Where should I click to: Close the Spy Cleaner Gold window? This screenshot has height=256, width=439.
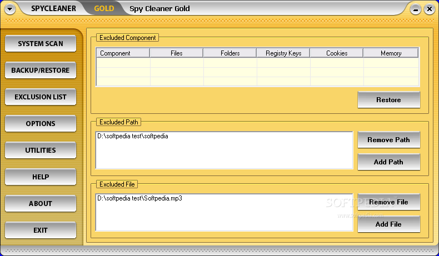(429, 9)
